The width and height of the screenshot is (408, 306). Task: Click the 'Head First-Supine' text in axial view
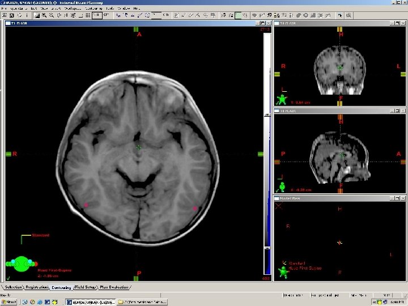[54, 270]
